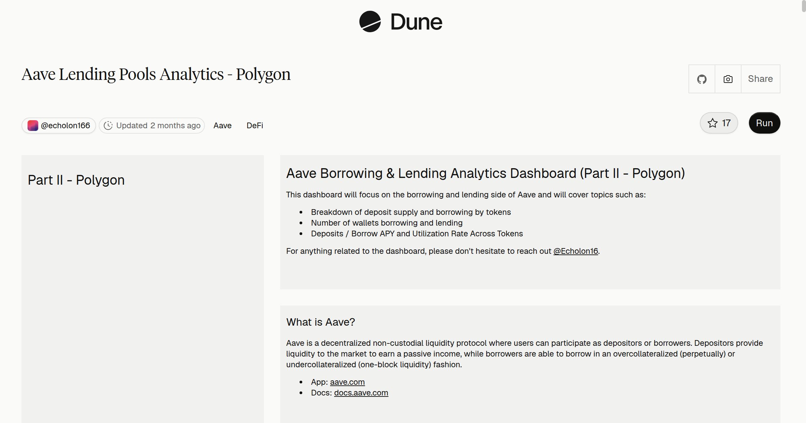Click the What is Aave? heading
The image size is (806, 423).
pyautogui.click(x=320, y=322)
